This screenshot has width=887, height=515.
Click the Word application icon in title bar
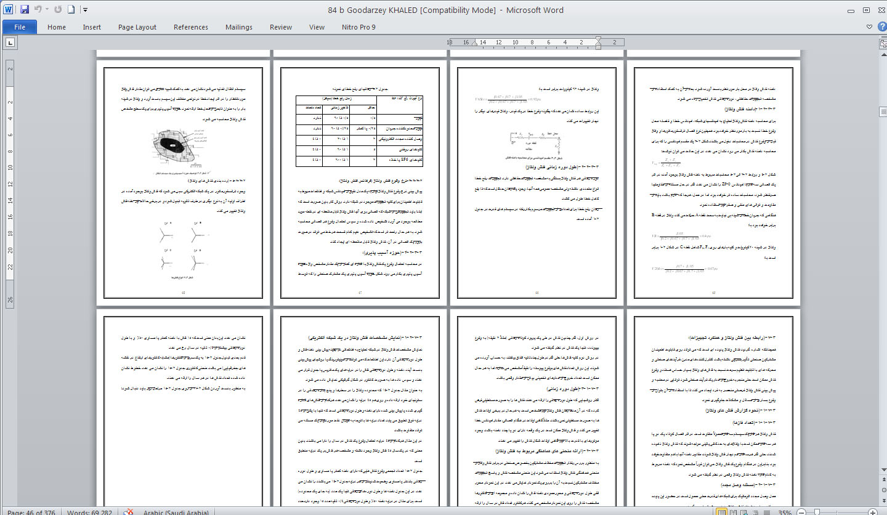(x=9, y=10)
